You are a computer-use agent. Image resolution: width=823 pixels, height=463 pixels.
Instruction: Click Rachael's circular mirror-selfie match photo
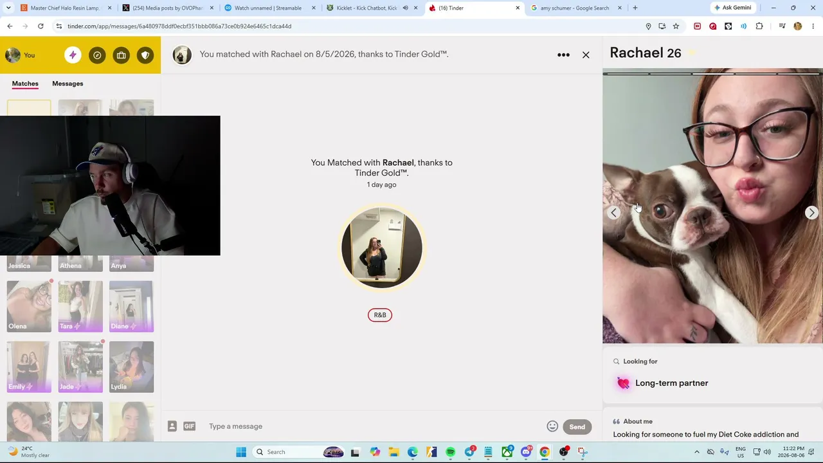[382, 248]
